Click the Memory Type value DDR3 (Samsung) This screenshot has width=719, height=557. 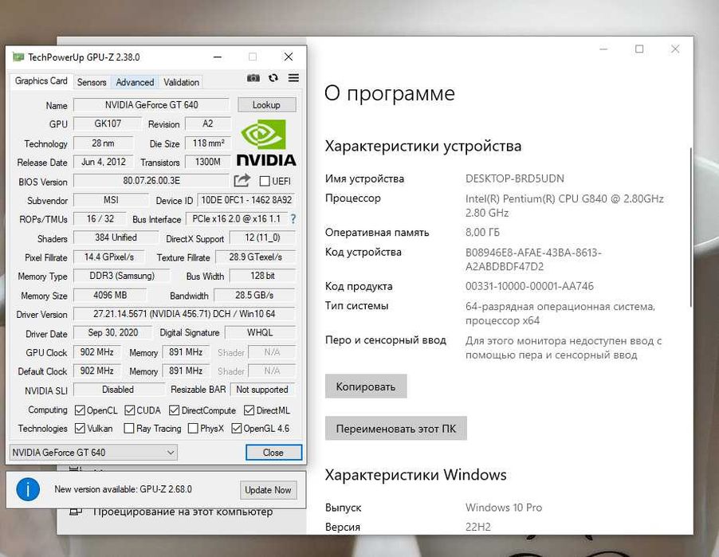tap(122, 276)
